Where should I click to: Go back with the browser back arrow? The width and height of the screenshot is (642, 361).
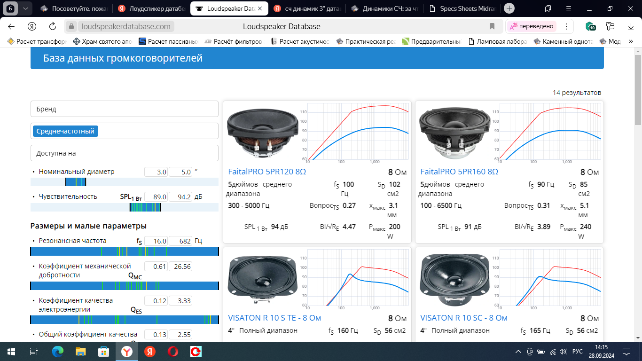pyautogui.click(x=11, y=26)
